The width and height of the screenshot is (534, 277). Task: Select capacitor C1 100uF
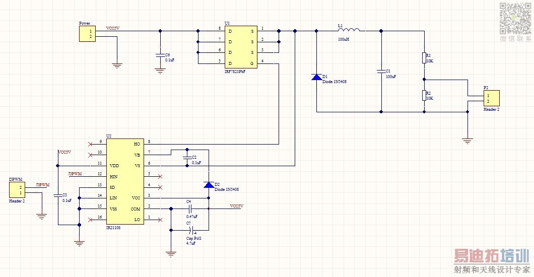[381, 72]
